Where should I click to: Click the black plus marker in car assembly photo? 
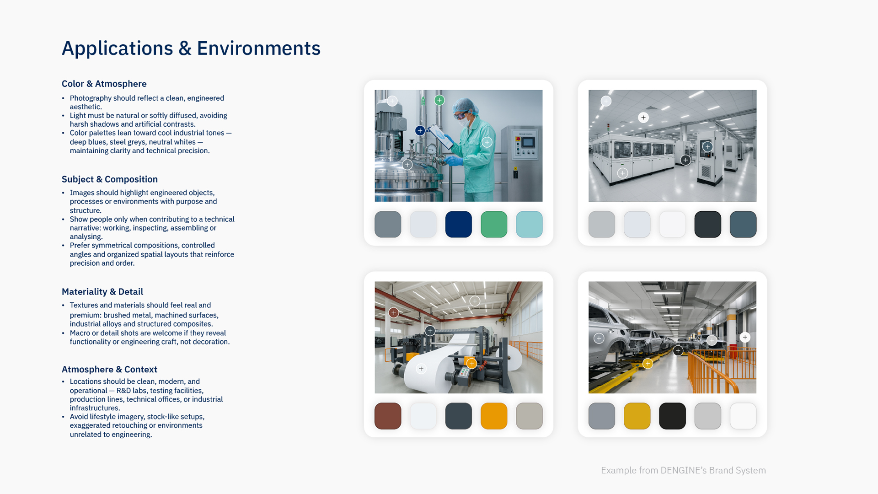click(x=678, y=351)
